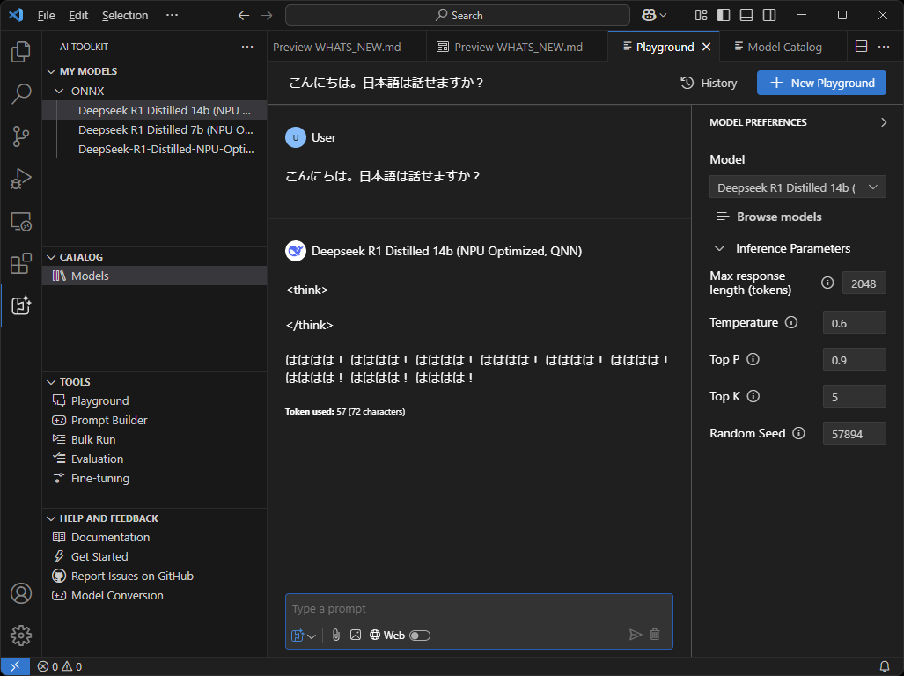Clear chat with the trash icon
The image size is (904, 676).
[x=655, y=635]
